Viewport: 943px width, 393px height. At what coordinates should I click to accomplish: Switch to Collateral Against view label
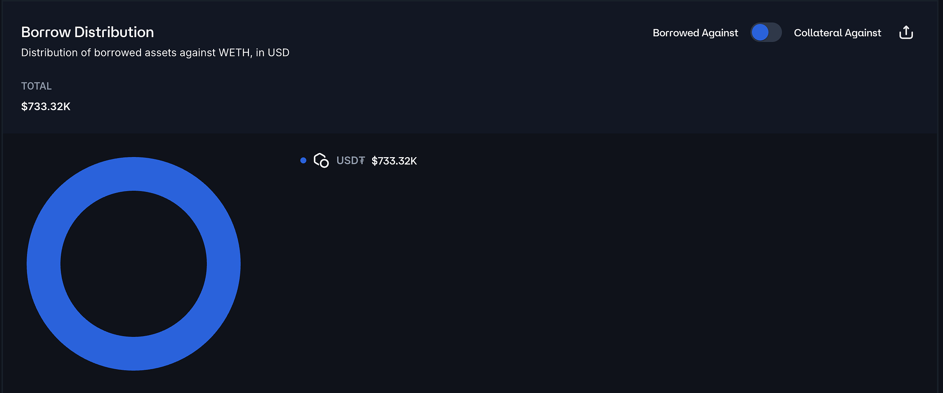point(837,33)
